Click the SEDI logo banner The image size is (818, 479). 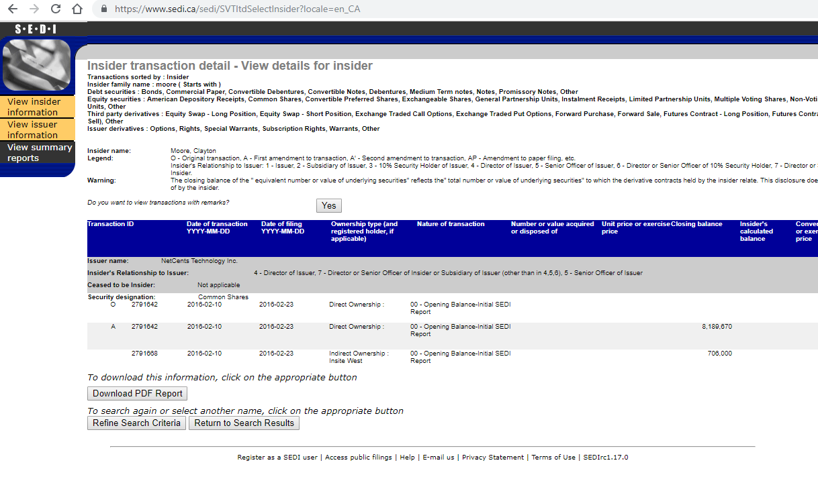coord(36,29)
